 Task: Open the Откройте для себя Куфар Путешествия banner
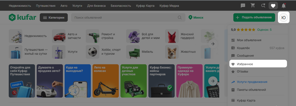point(22,81)
